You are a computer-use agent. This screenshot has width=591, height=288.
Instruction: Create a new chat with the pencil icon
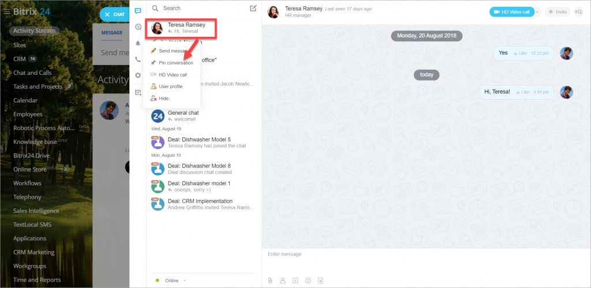tap(253, 8)
